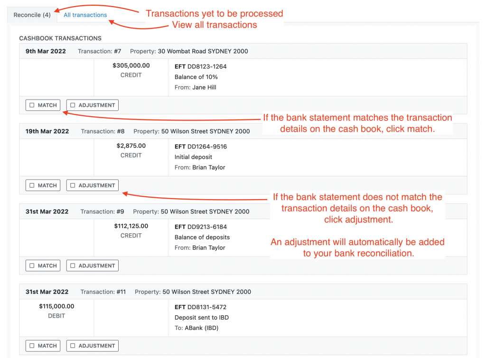This screenshot has width=486, height=358.
Task: Switch to the Reconcile (4) tab
Action: [32, 15]
